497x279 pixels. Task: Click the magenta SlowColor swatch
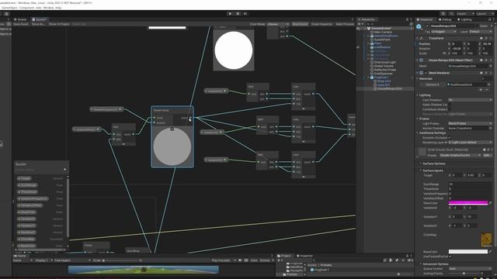point(467,203)
